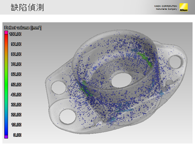Click the 50.00 legend value

pos(16,84)
